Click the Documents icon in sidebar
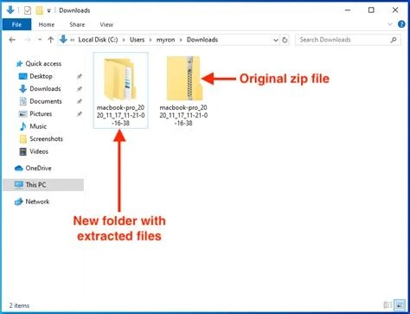The width and height of the screenshot is (410, 314). (x=22, y=101)
